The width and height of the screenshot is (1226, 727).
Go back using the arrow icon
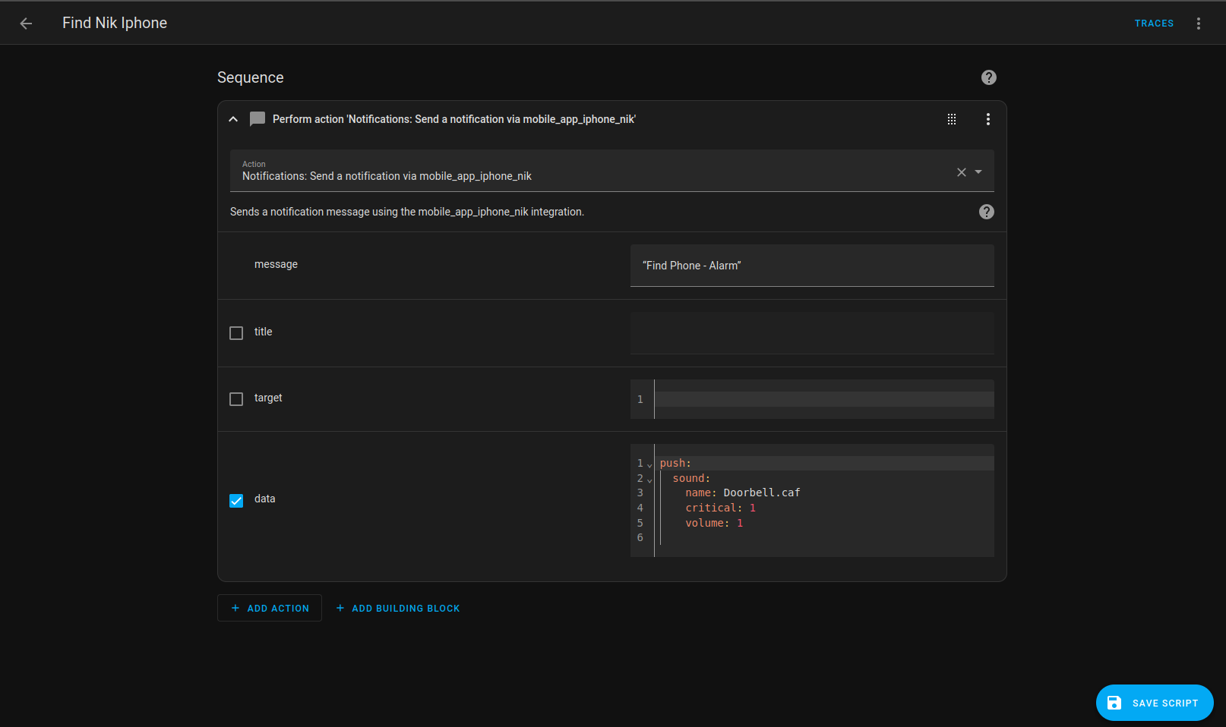[x=26, y=24]
